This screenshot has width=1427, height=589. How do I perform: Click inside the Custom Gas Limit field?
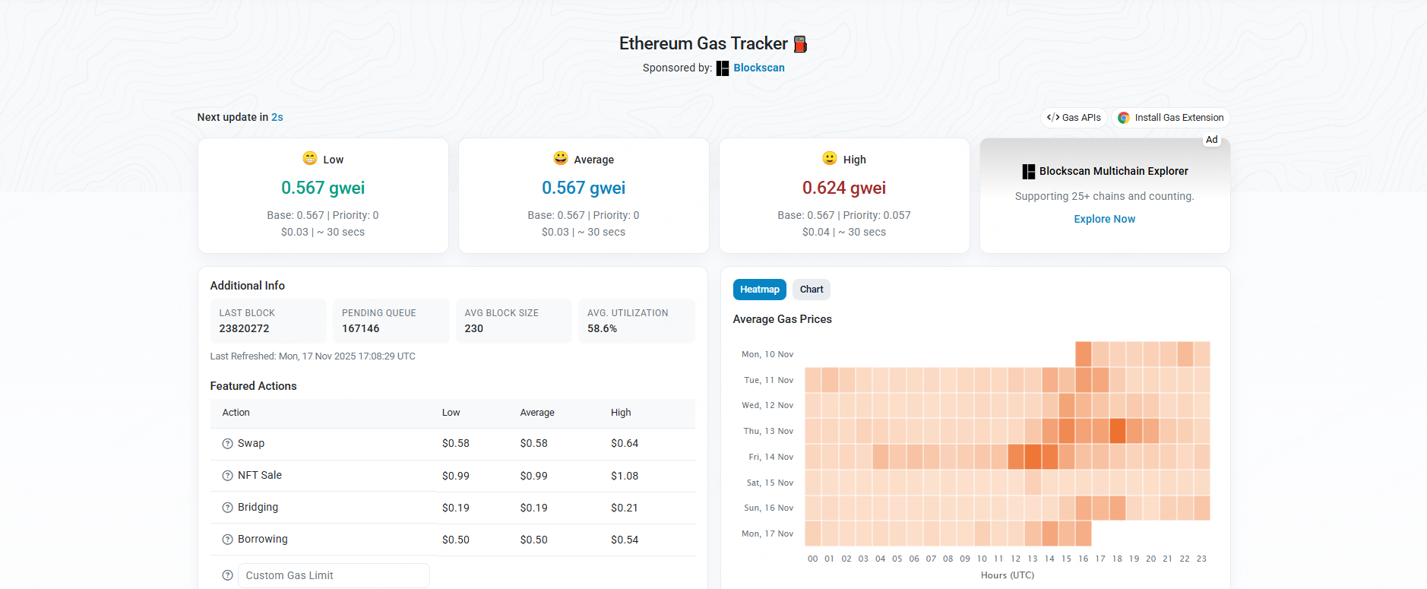coord(333,575)
